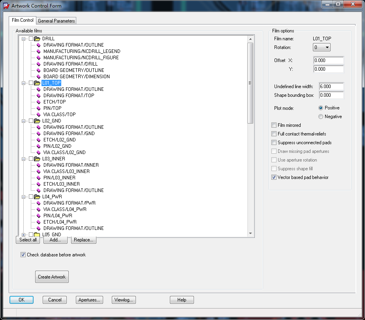
Task: Click diamond icon beside ETCH/L03_INNER
Action: point(39,184)
